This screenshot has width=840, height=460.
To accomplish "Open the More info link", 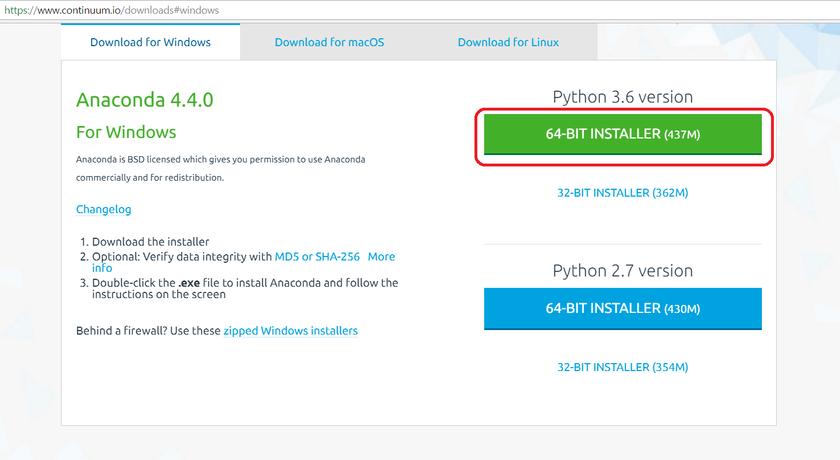I will 382,257.
